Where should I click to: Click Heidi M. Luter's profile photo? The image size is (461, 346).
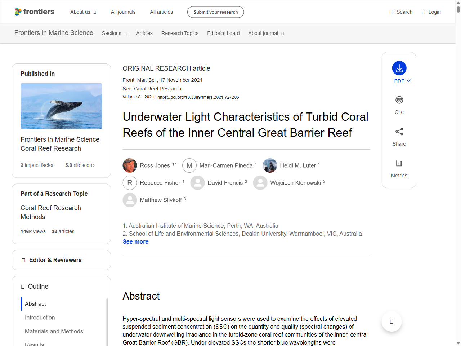[269, 165]
